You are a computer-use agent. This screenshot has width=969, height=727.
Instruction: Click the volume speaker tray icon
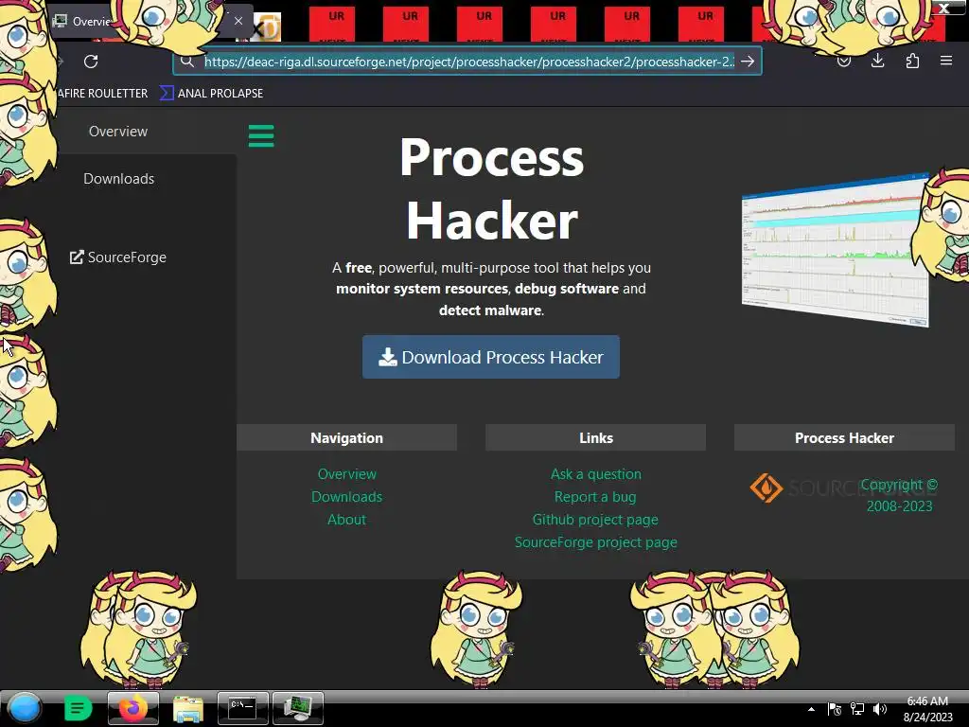click(880, 709)
